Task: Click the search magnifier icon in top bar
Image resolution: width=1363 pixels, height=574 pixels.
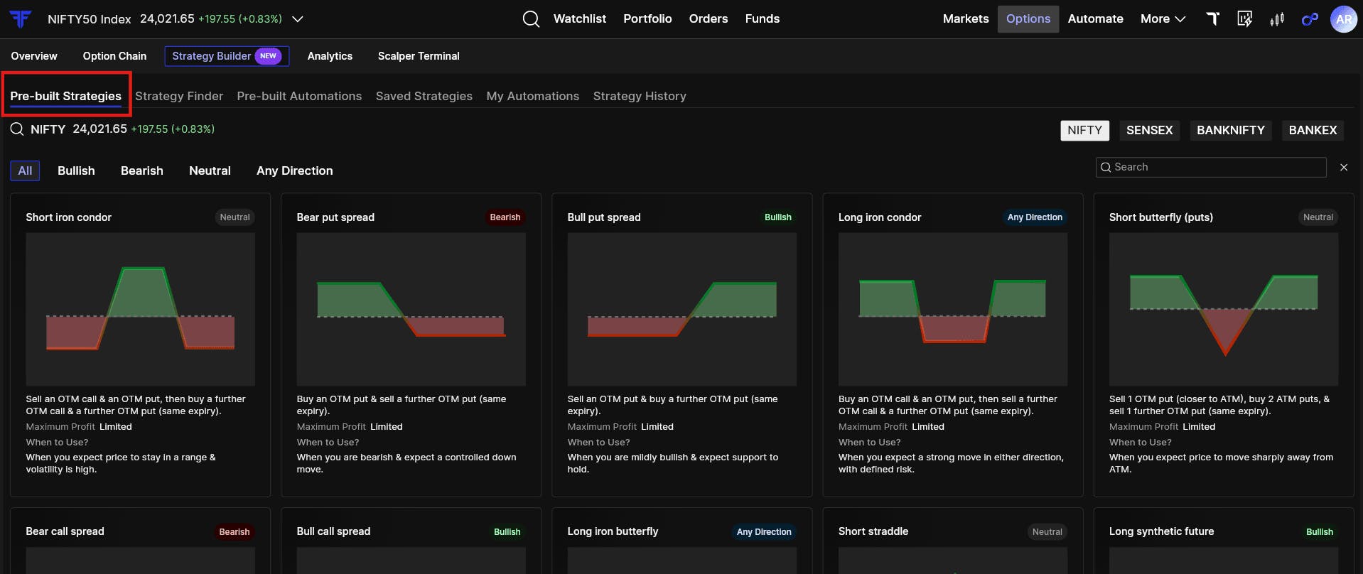Action: click(531, 19)
